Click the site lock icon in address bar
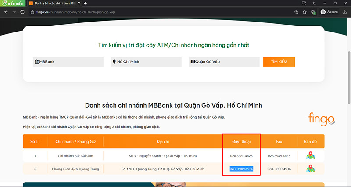This screenshot has height=187, width=351. click(x=32, y=12)
